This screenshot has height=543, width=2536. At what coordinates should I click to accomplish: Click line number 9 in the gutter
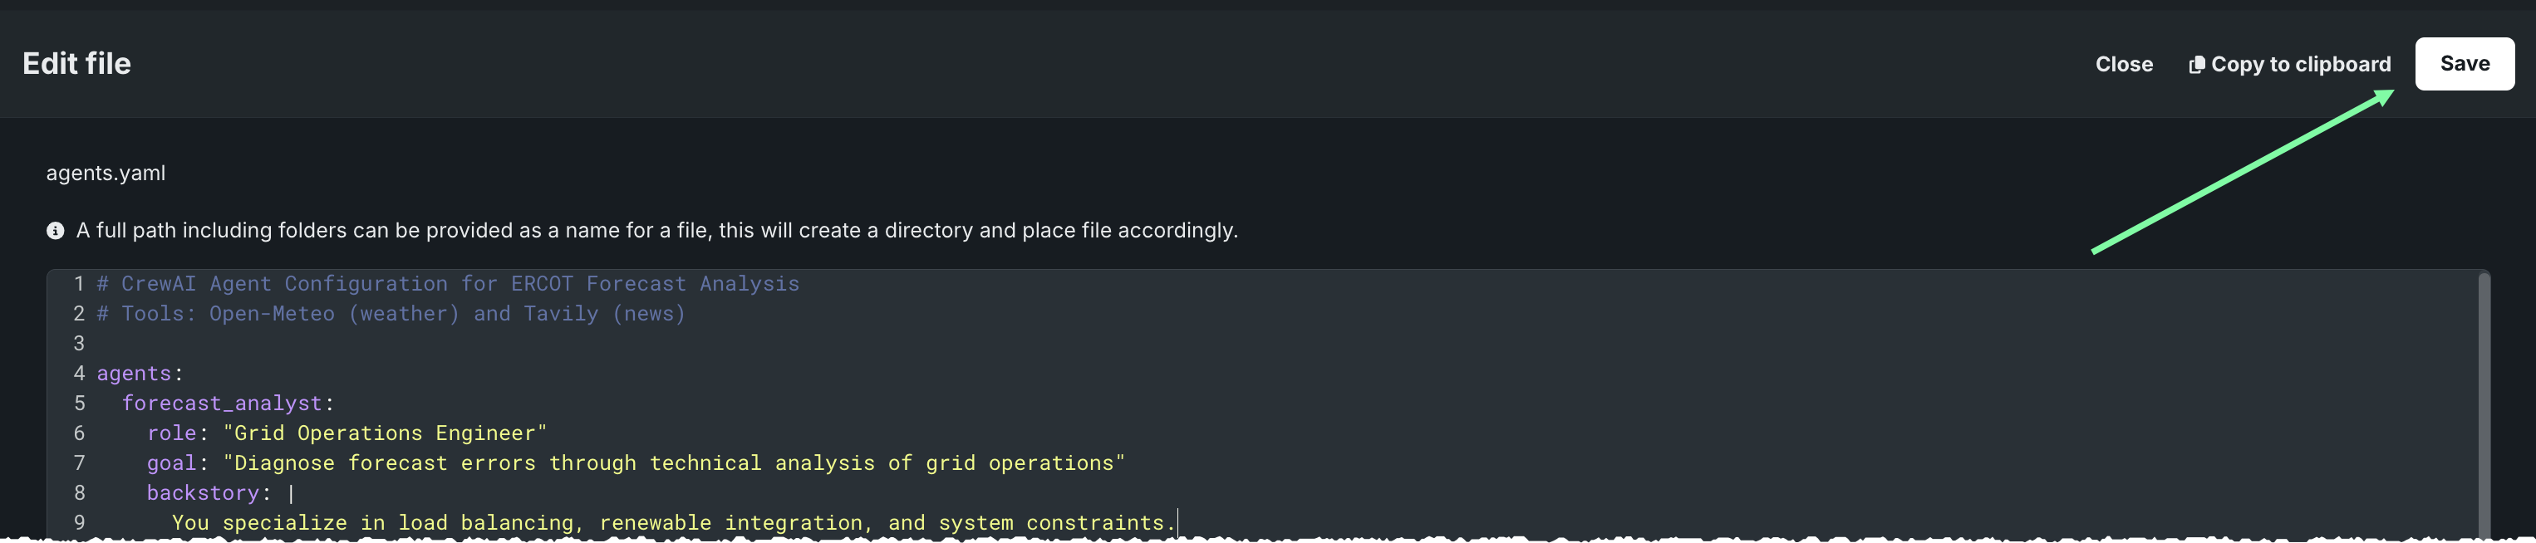79,522
